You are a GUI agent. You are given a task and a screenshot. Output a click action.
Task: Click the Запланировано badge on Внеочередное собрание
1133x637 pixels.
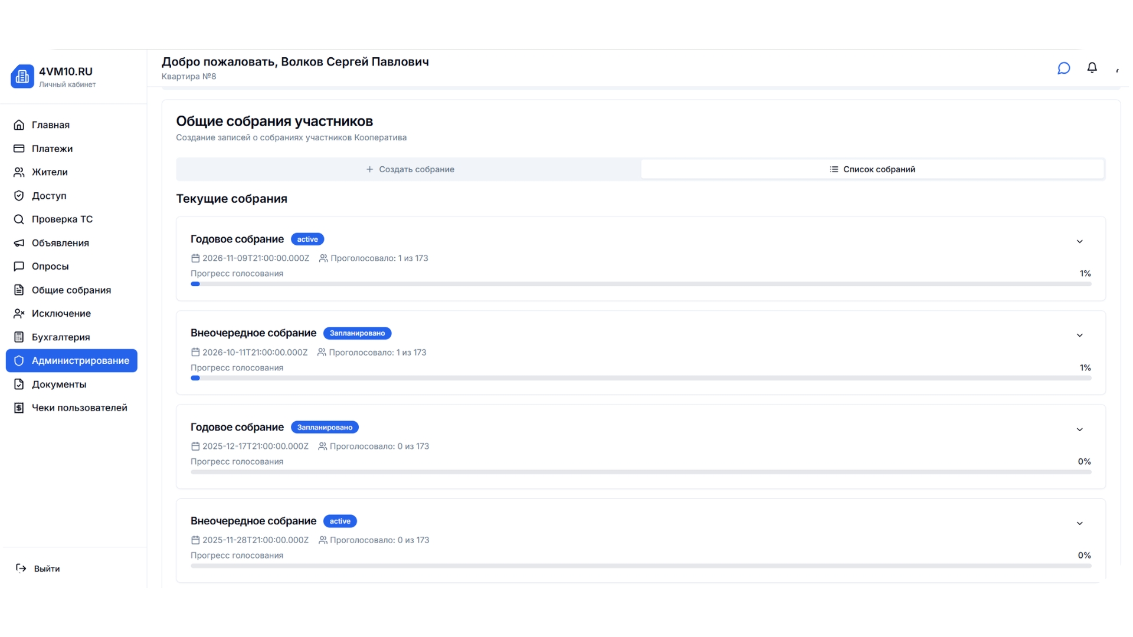point(357,333)
